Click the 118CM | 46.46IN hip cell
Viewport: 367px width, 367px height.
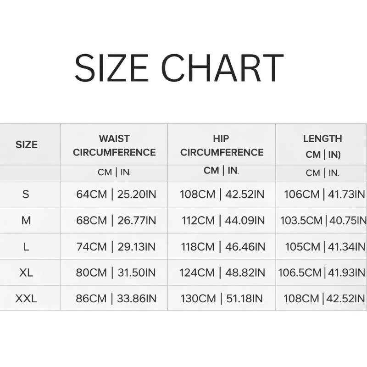click(222, 247)
